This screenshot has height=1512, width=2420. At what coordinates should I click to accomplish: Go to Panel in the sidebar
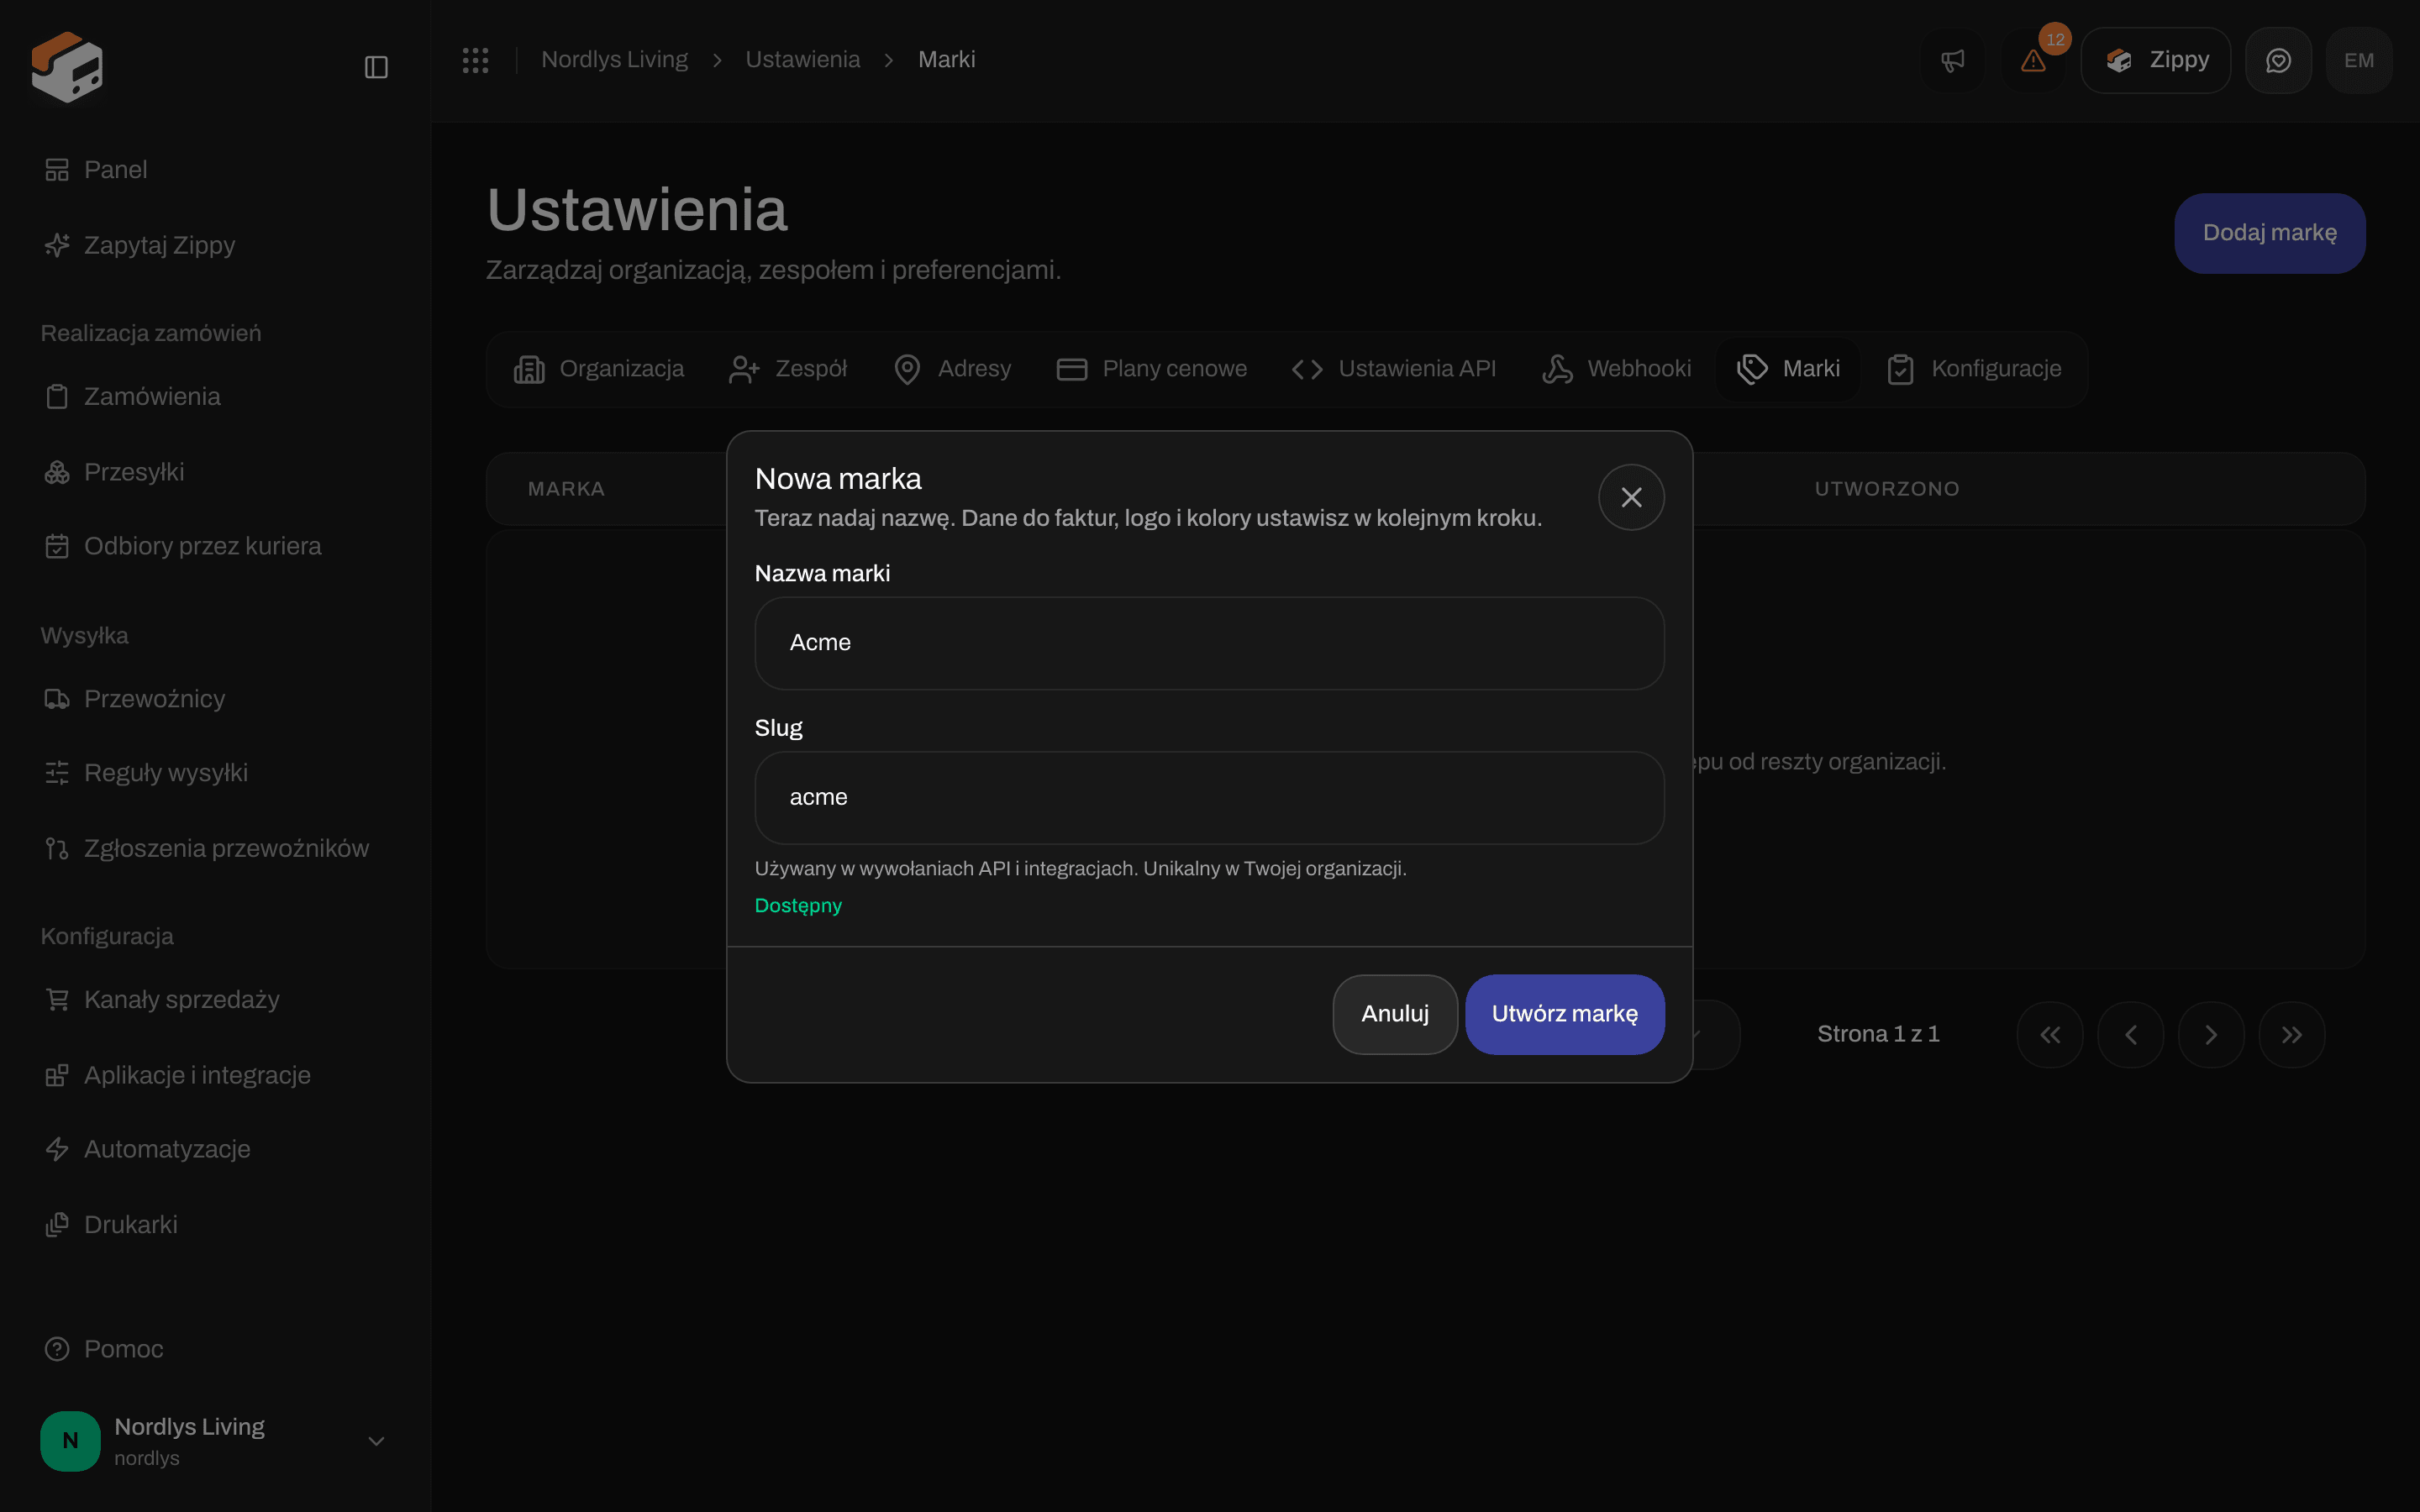[216, 170]
